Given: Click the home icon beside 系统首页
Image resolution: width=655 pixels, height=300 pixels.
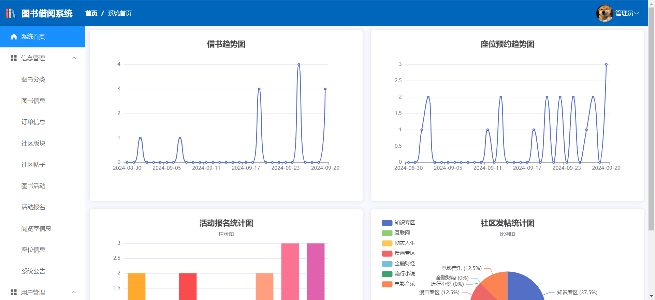Looking at the screenshot, I should click(14, 37).
